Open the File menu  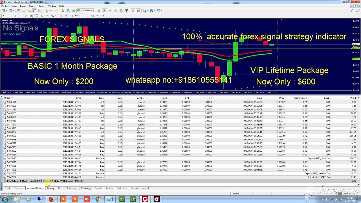pyautogui.click(x=7, y=6)
